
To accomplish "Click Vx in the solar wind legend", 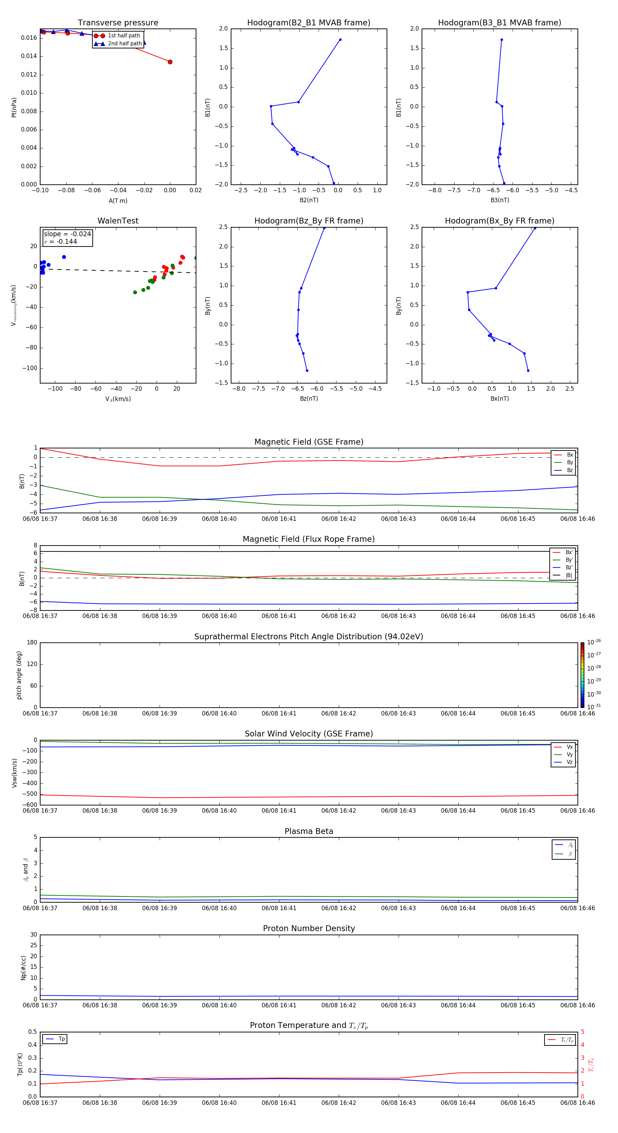I will coord(563,747).
